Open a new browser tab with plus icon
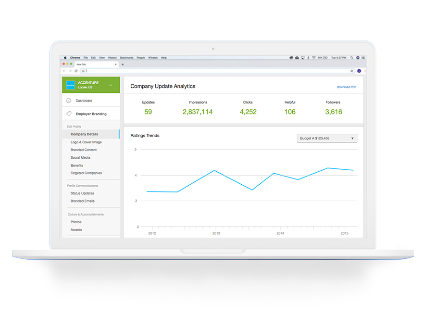The width and height of the screenshot is (423, 318). 123,64
